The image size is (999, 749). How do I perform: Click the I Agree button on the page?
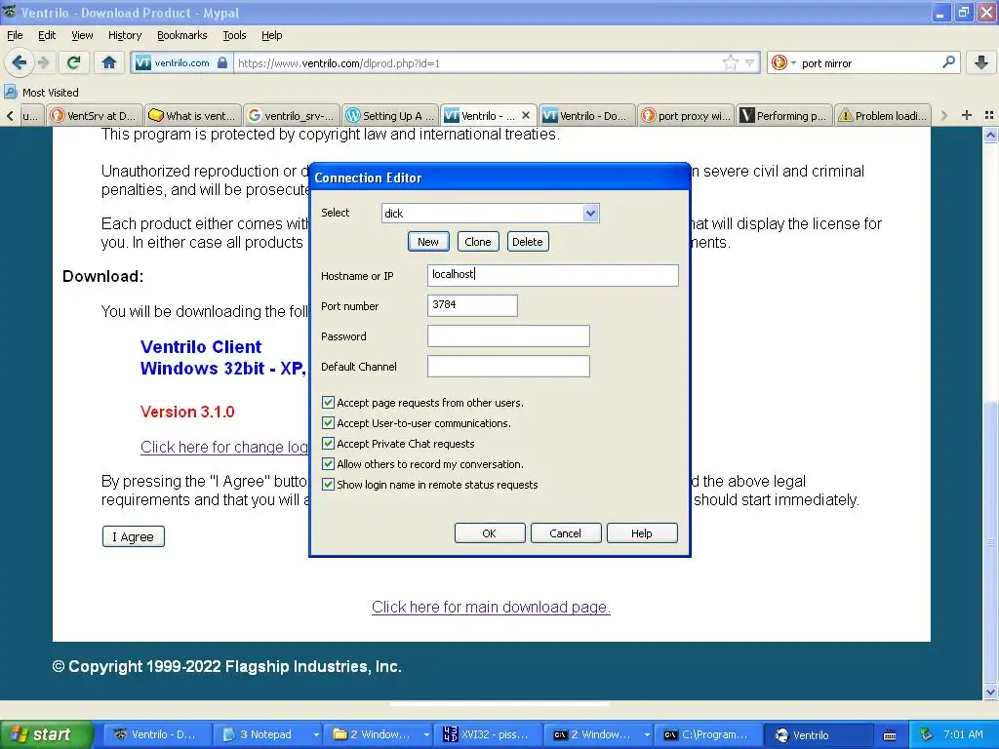(133, 536)
